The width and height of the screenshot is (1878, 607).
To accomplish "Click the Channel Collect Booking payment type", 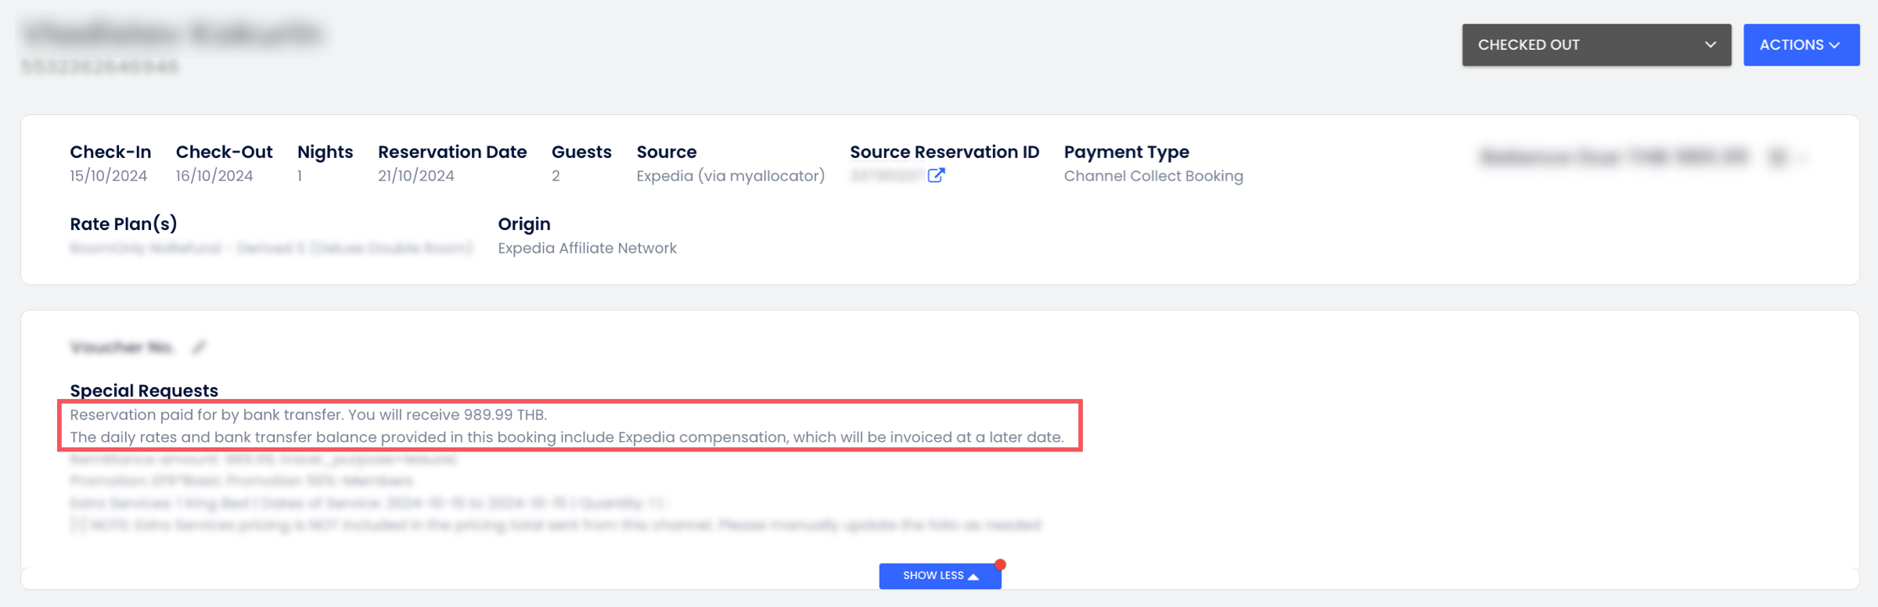I will pos(1153,176).
